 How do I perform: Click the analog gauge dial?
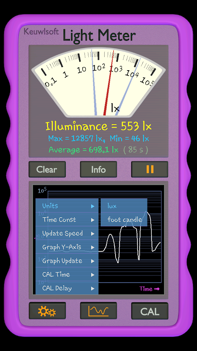98,82
